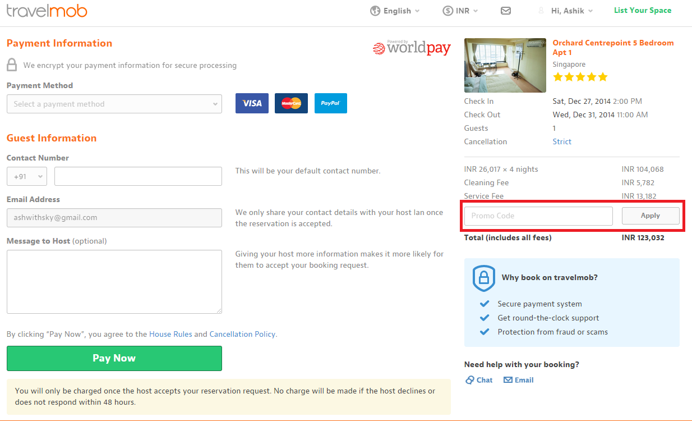Viewport: 692px width, 421px height.
Task: Click the INR 104,068 nightly subtotal
Action: coord(643,169)
